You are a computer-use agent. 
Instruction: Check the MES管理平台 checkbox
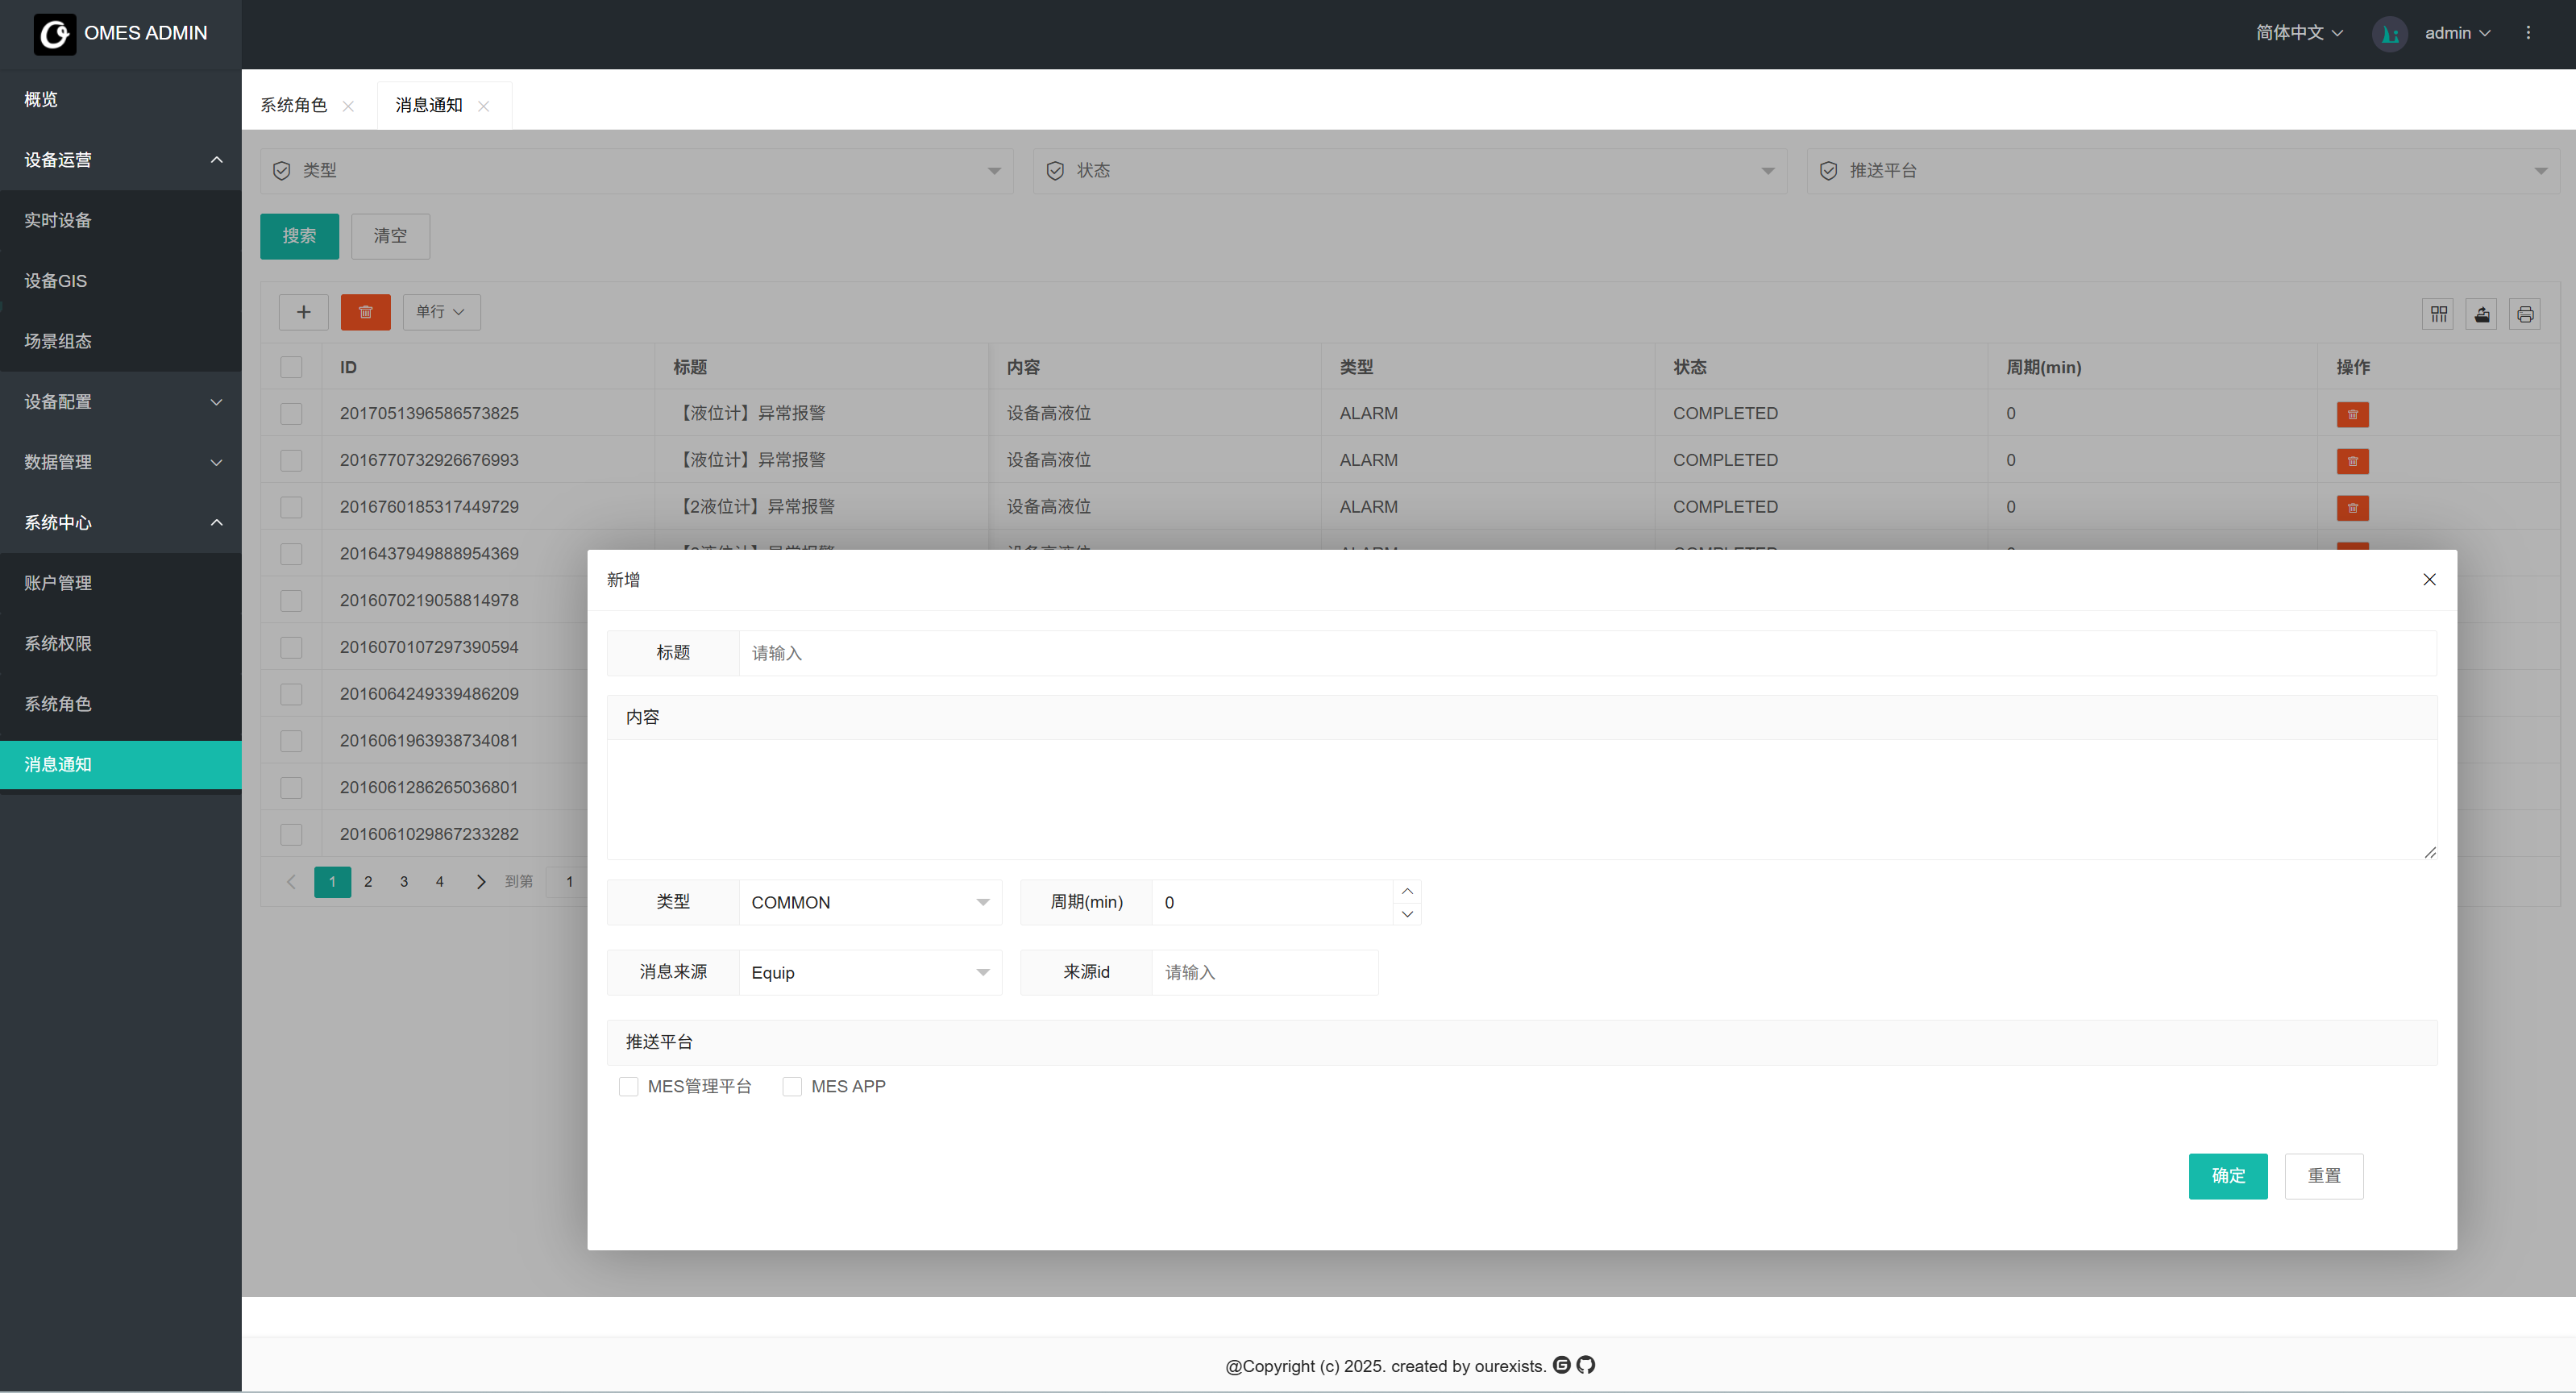[628, 1086]
